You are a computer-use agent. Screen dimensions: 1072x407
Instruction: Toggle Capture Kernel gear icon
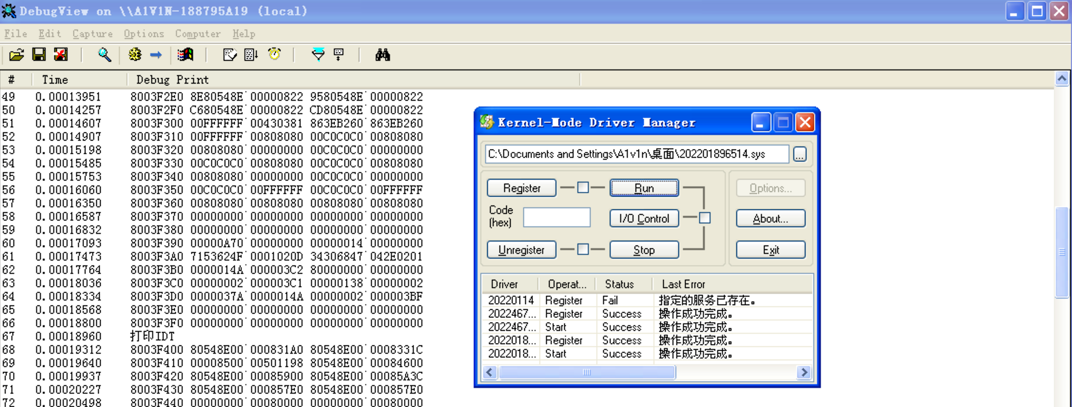135,55
